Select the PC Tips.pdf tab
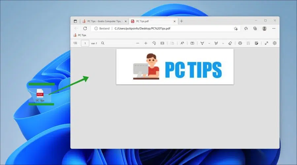Viewport: 297px width, 165px height. click(153, 21)
